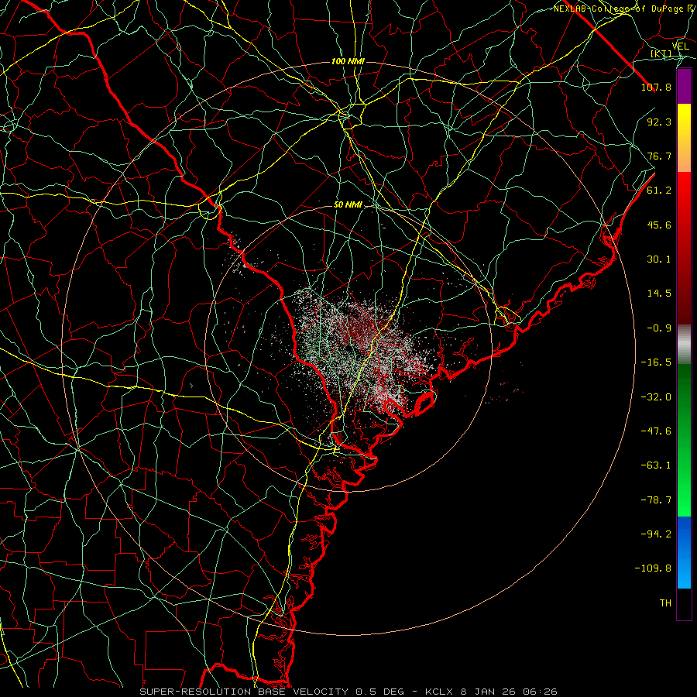Click the [KT] units label
The width and height of the screenshot is (697, 697).
(x=661, y=54)
